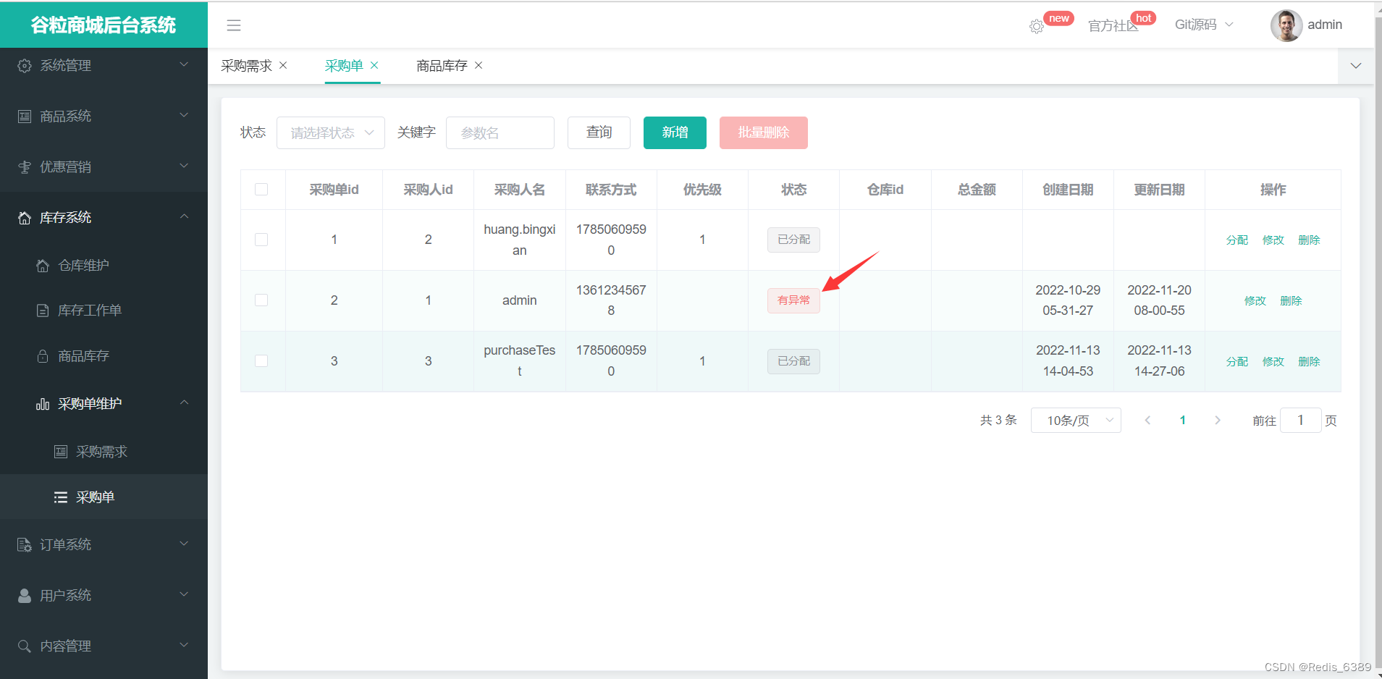Screen dimensions: 1382x679
Task: Open the 10条/页 page size dropdown
Action: (1076, 421)
